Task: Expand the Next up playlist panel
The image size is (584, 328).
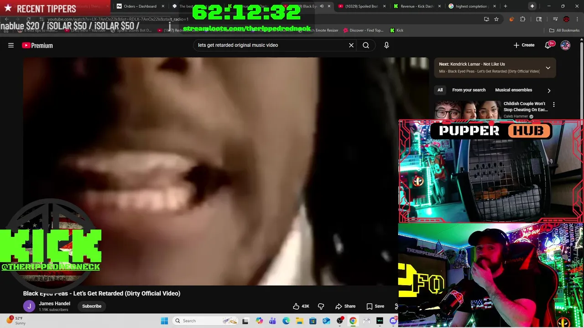Action: click(x=548, y=67)
